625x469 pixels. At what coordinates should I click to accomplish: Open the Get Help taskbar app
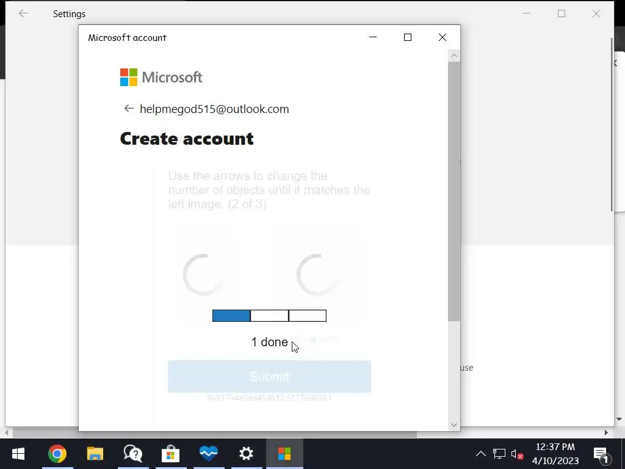click(133, 454)
